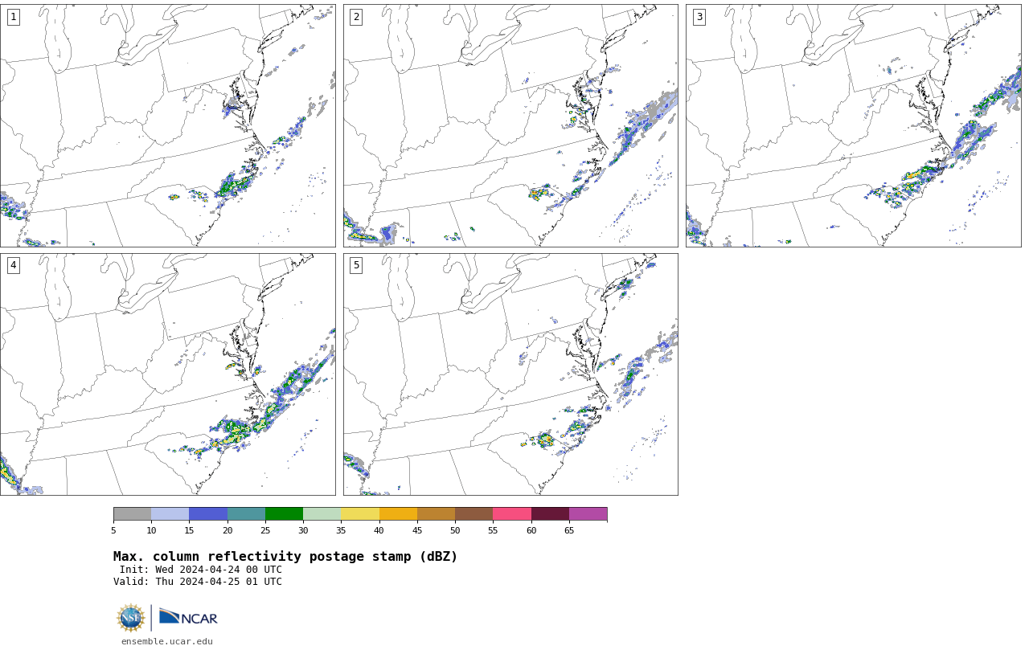This screenshot has width=1029, height=650.
Task: Click the colorbar tick label 20
Action: coord(228,530)
